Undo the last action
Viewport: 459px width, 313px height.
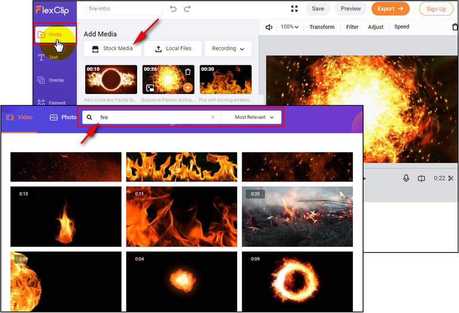pyautogui.click(x=173, y=9)
